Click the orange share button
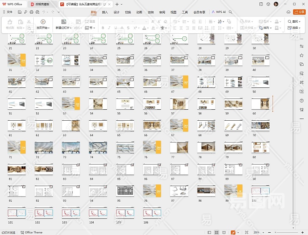 click(x=300, y=12)
